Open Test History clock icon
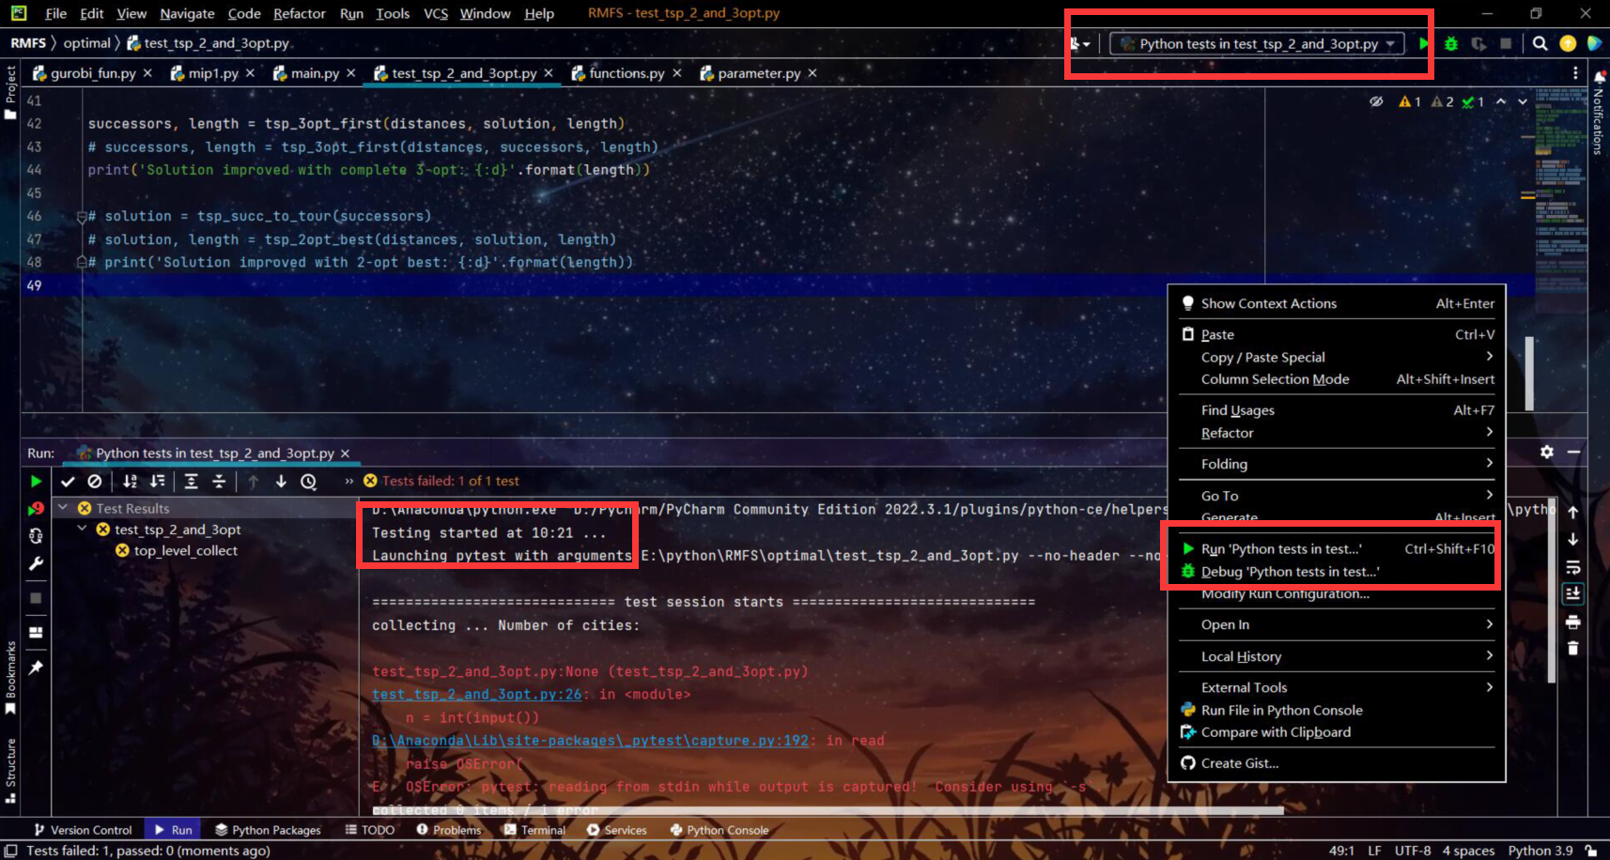This screenshot has width=1610, height=860. (308, 482)
